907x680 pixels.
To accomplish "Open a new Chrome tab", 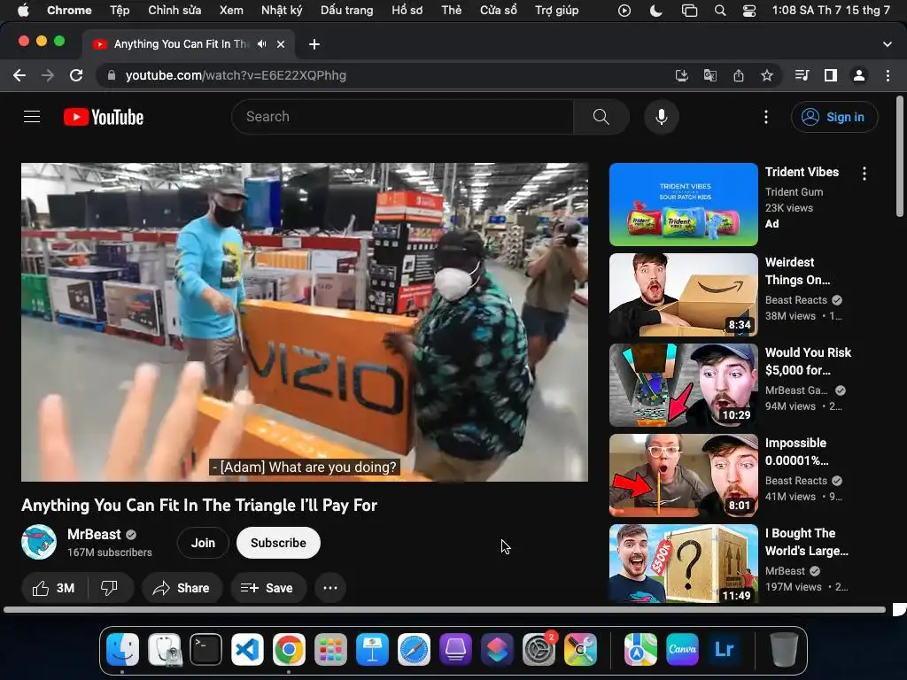I will [x=314, y=44].
